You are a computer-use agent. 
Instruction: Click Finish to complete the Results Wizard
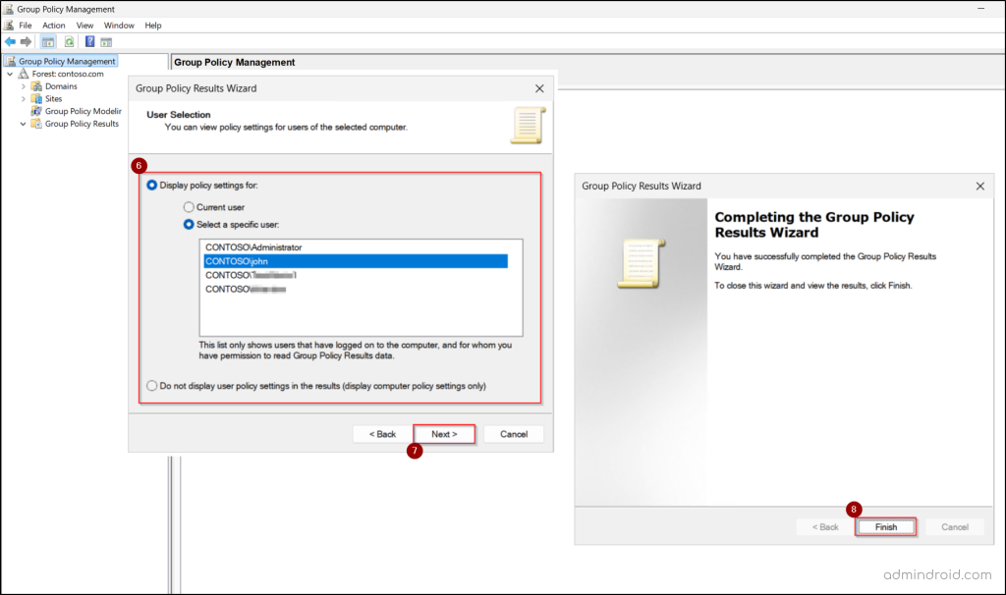[885, 526]
